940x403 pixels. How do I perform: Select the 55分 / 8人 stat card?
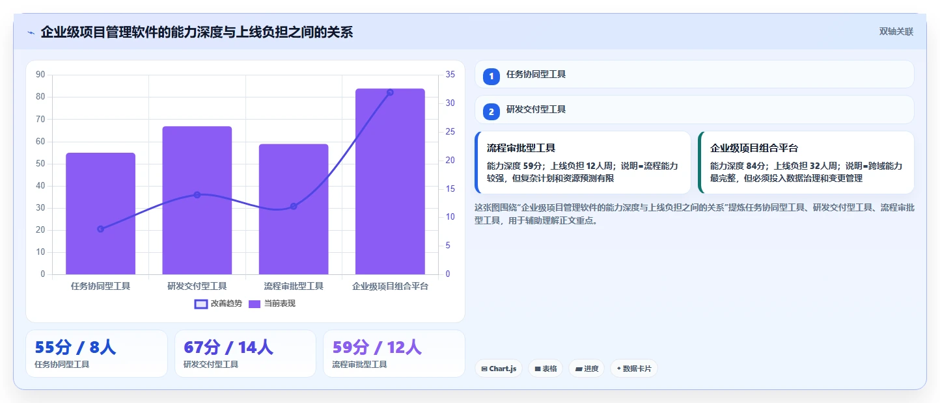[x=96, y=354]
